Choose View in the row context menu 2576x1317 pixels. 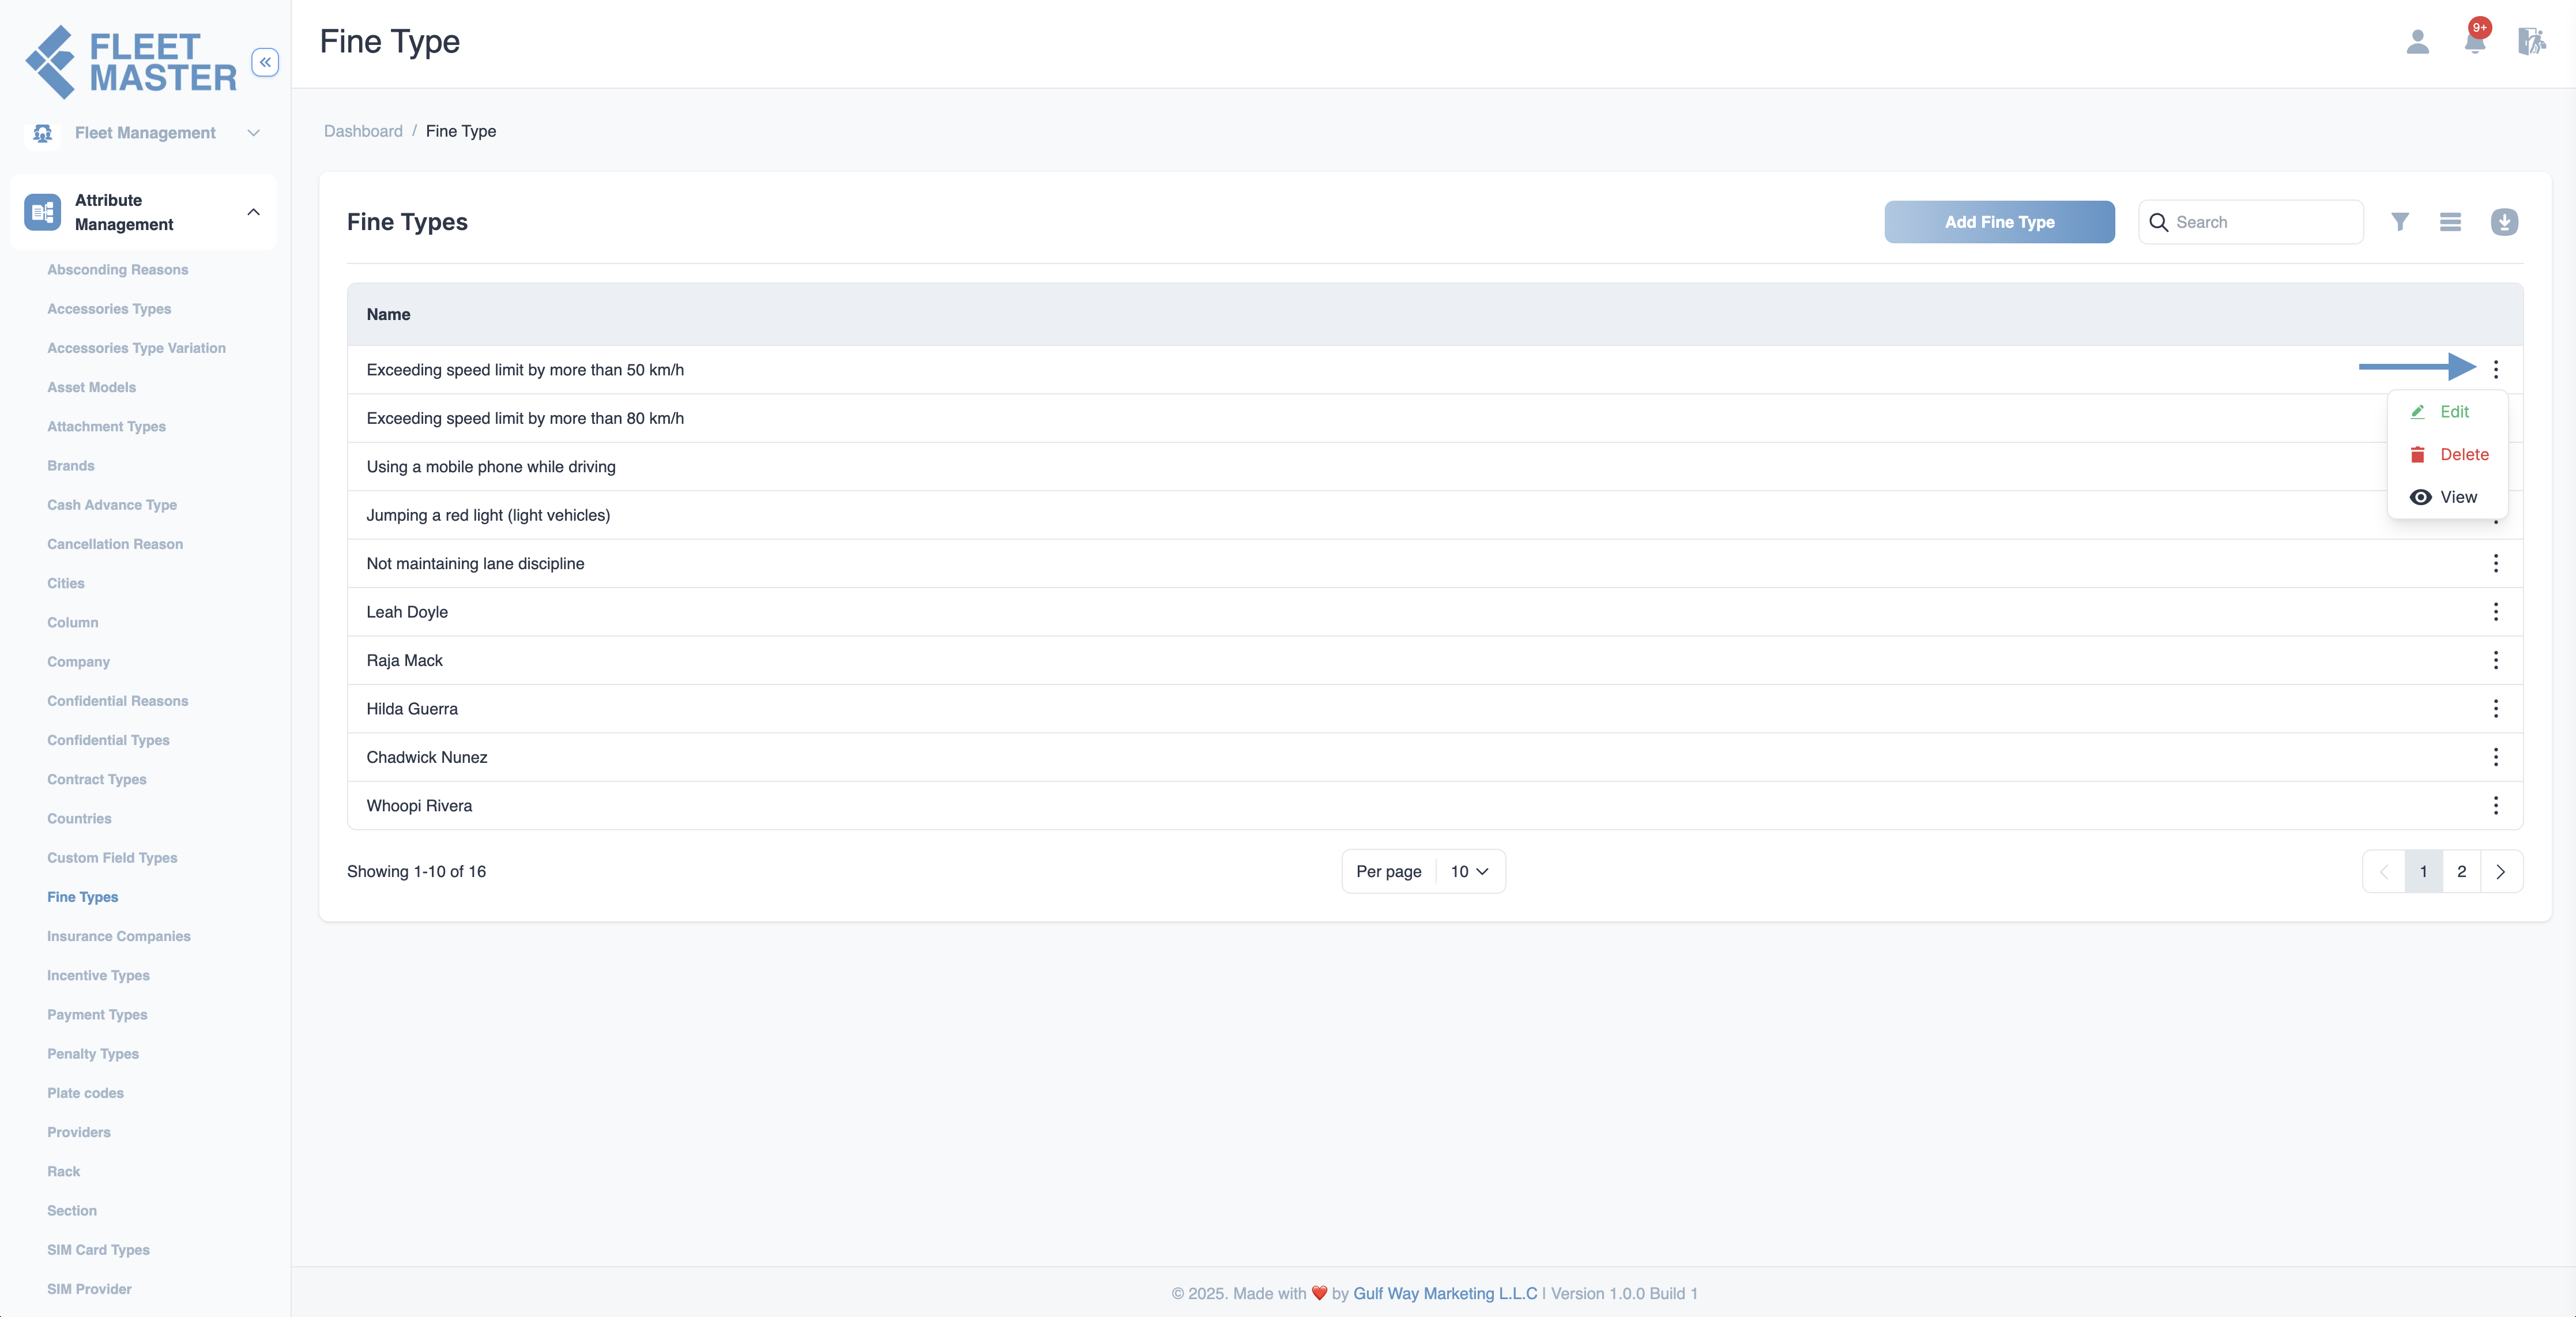[x=2446, y=497]
